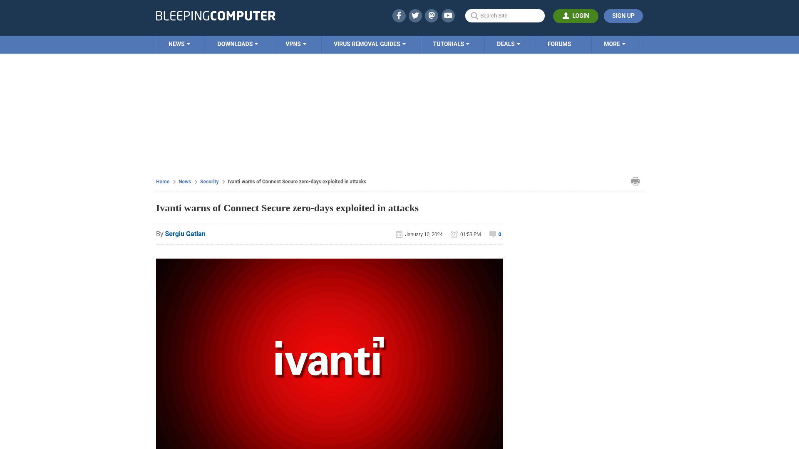Image resolution: width=799 pixels, height=449 pixels.
Task: Select the FORUMS menu item
Action: 559,44
